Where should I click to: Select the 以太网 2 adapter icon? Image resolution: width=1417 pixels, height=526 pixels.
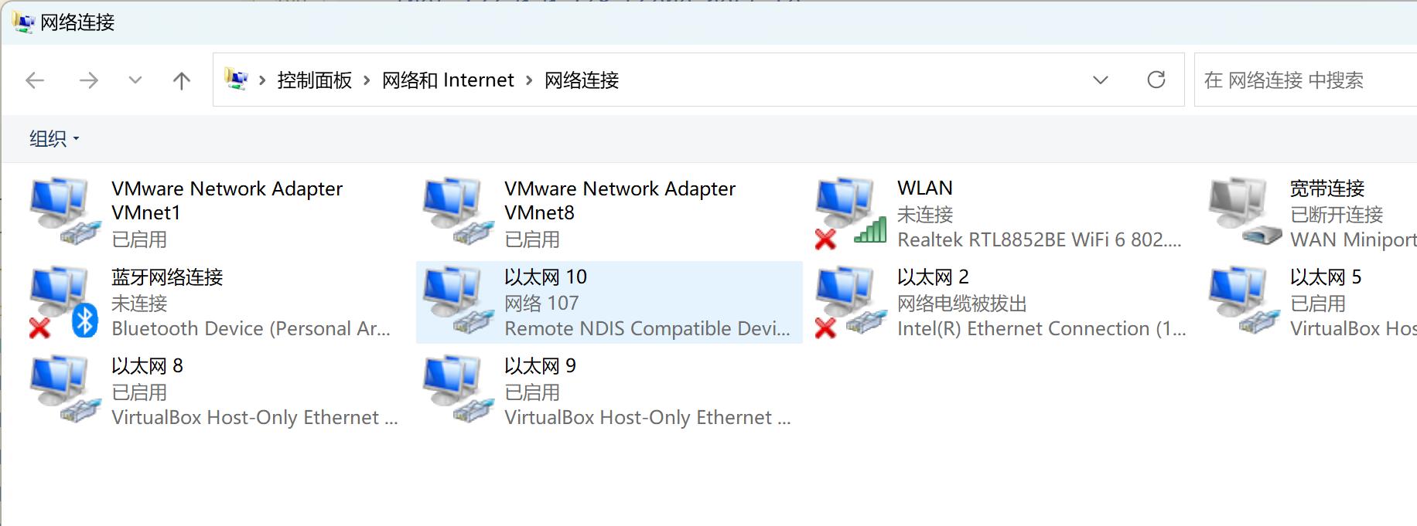click(851, 302)
